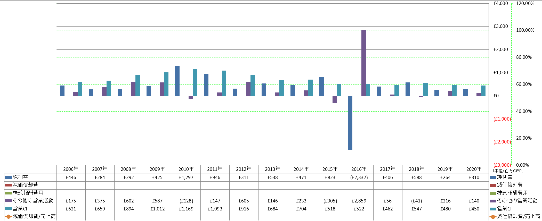Click left legend label 株式報酬費用

(x=28, y=193)
